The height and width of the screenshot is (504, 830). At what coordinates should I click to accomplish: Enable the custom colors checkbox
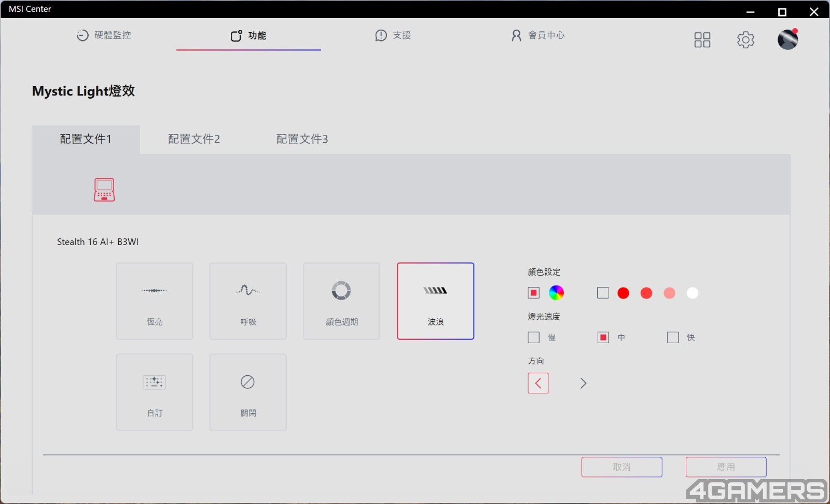[x=603, y=293]
